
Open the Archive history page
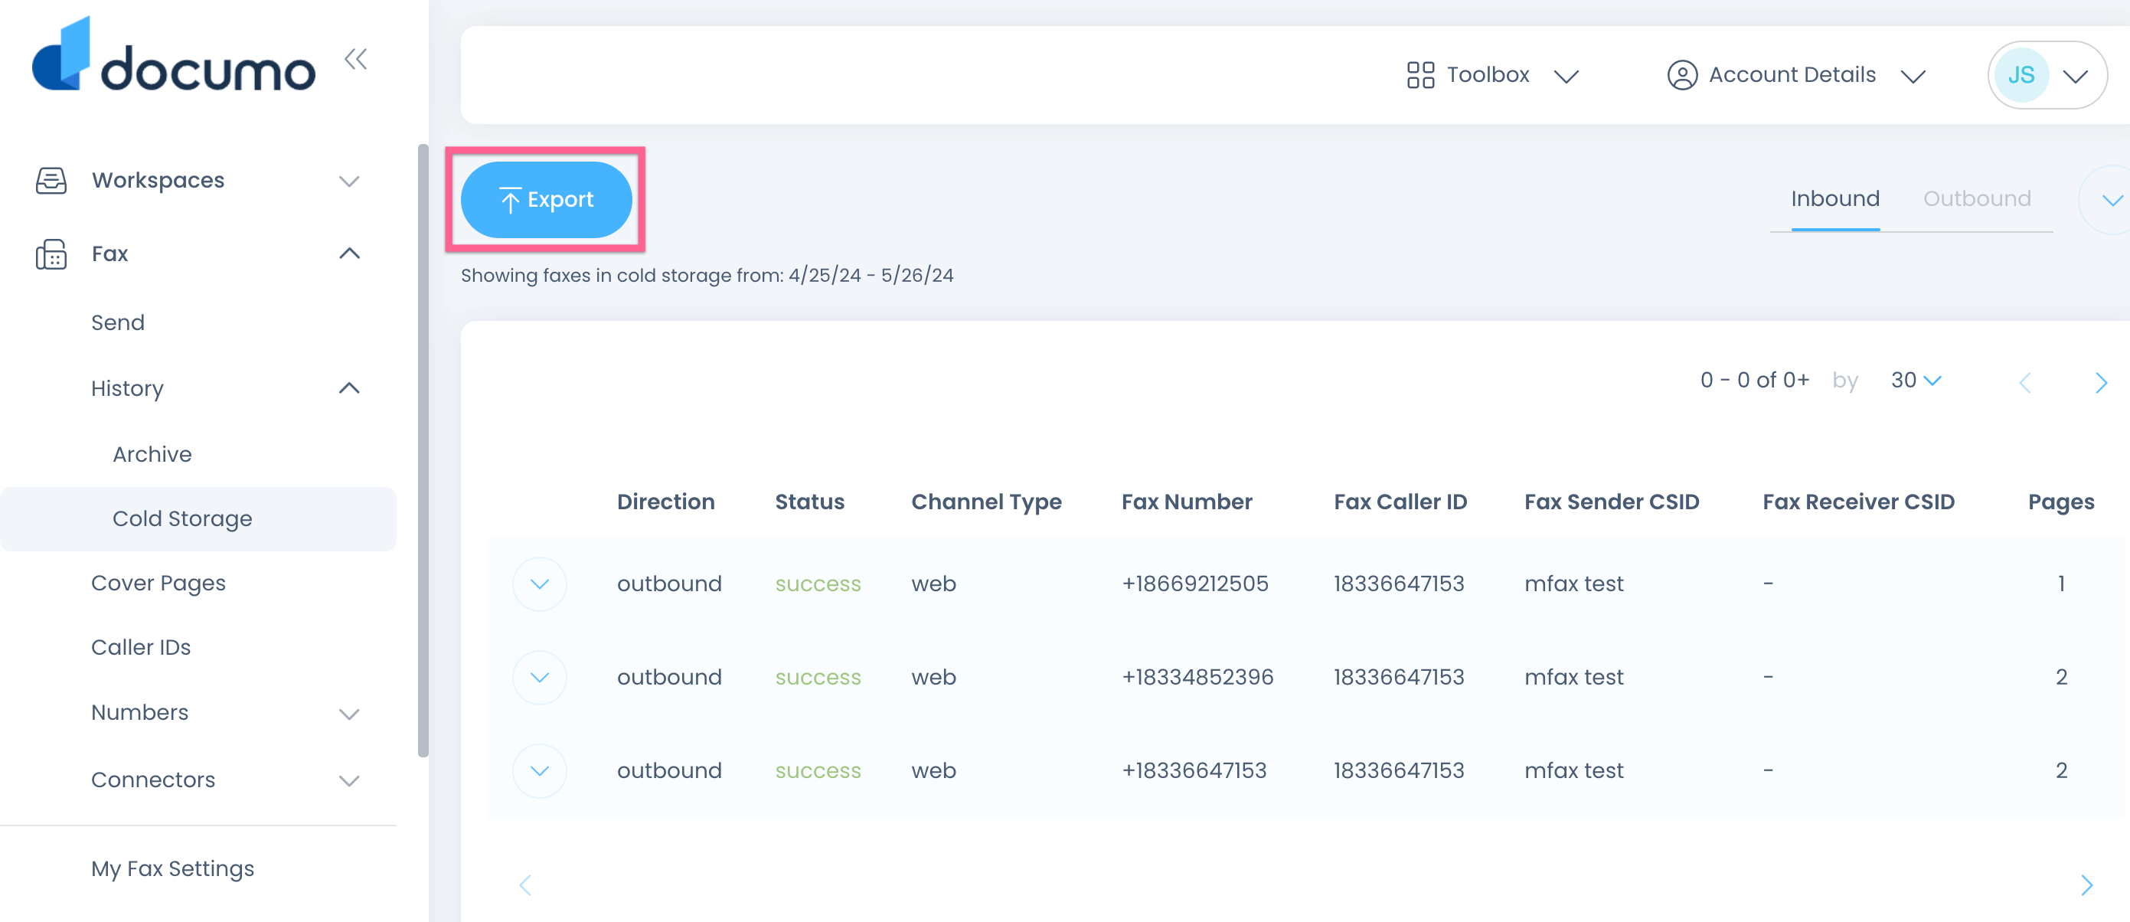[152, 454]
